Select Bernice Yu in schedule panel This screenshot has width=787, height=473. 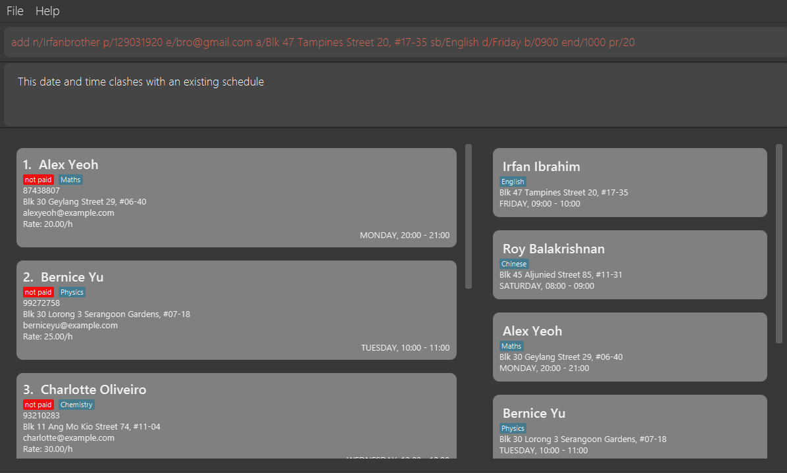[630, 426]
